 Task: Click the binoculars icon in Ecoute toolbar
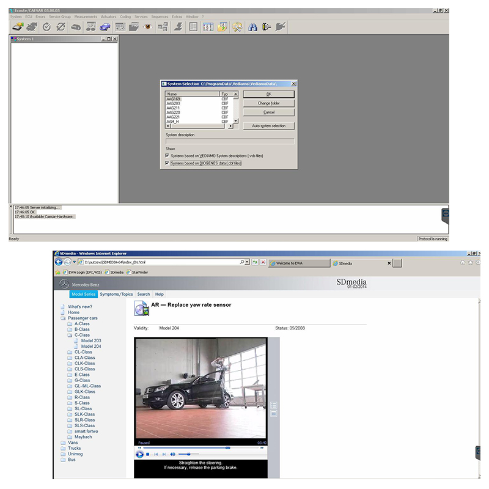252,27
